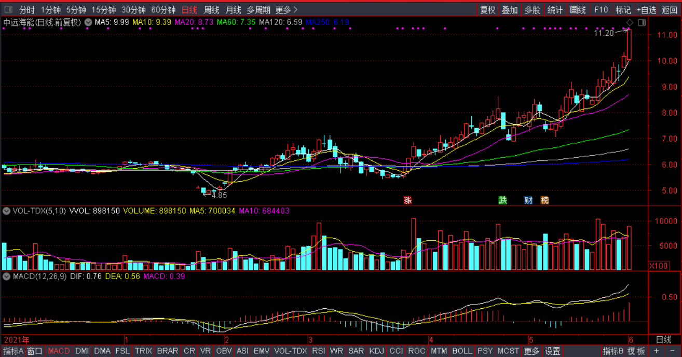The width and height of the screenshot is (682, 357).
Task: Click the 复权 button
Action: tap(488, 10)
